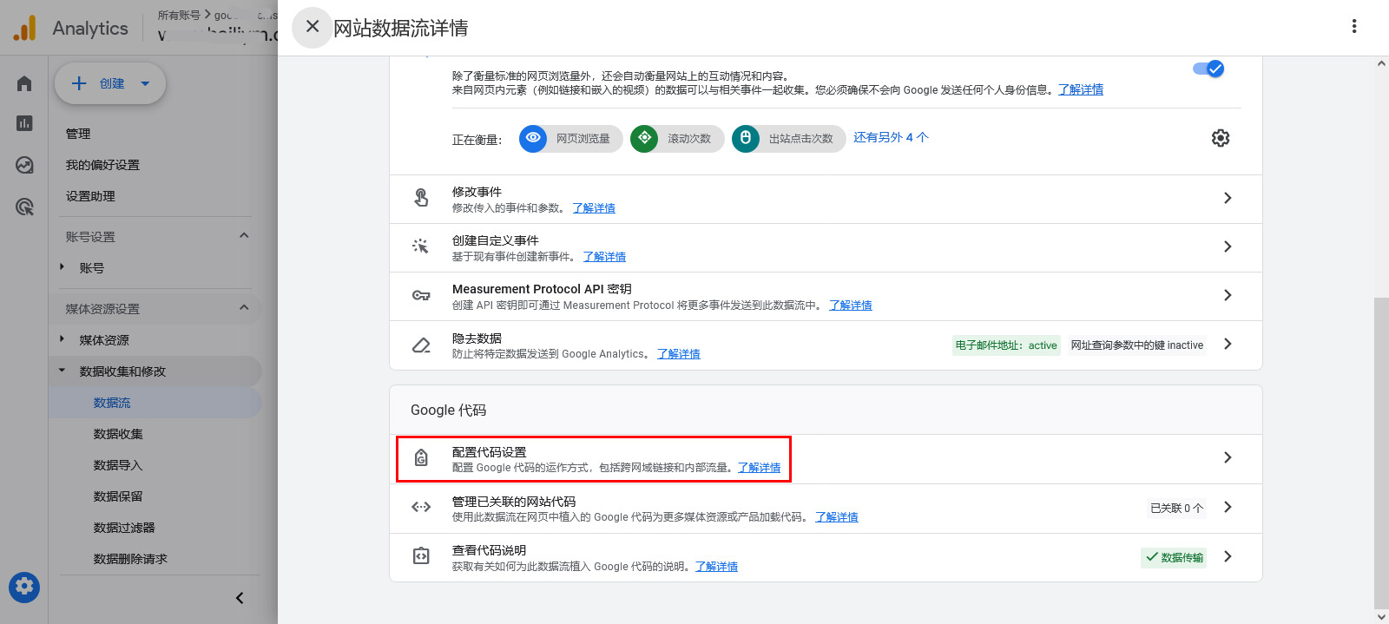Click the scrollbar down arrow
The width and height of the screenshot is (1389, 624).
(1381, 617)
